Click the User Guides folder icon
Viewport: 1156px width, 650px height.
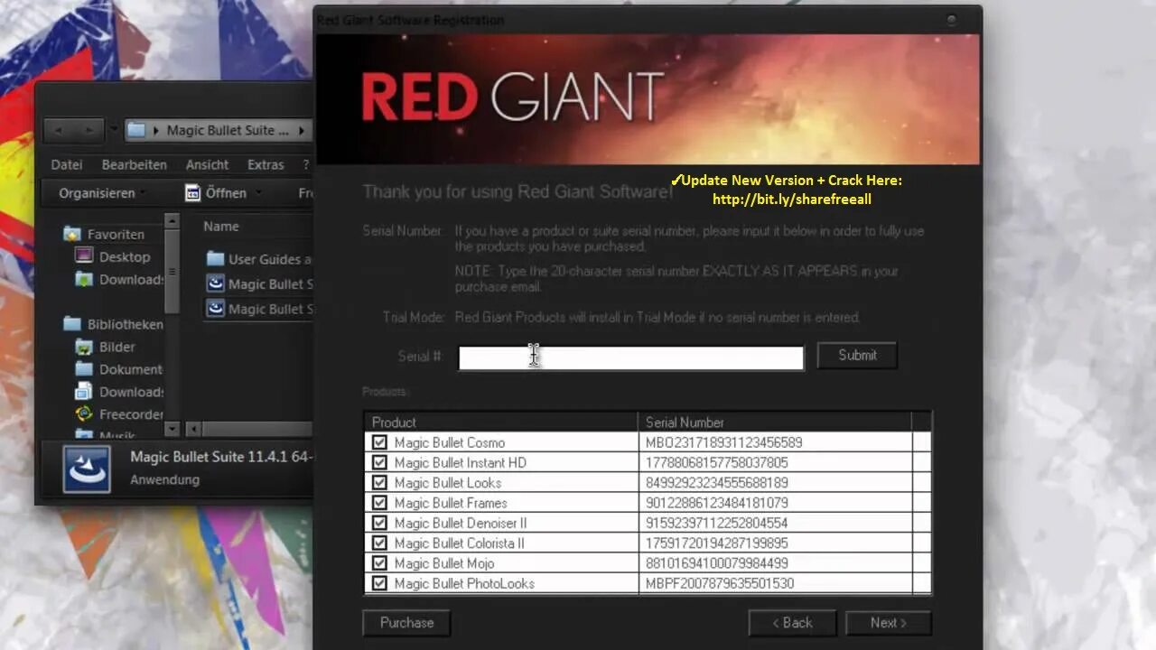pyautogui.click(x=215, y=259)
